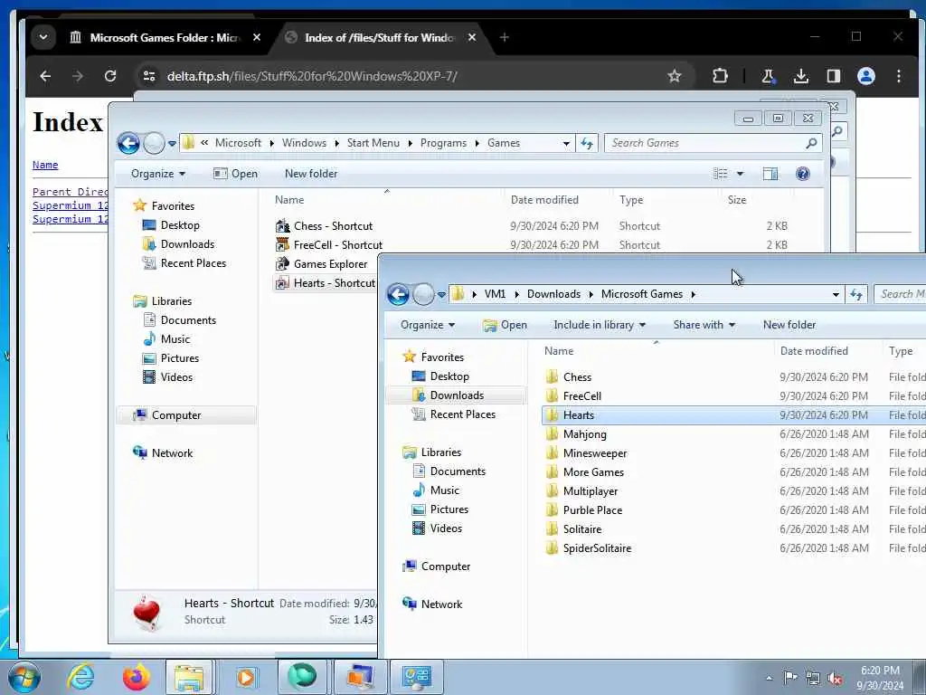The width and height of the screenshot is (926, 695).
Task: Open view options dropdown arrow in Games window
Action: pos(740,174)
